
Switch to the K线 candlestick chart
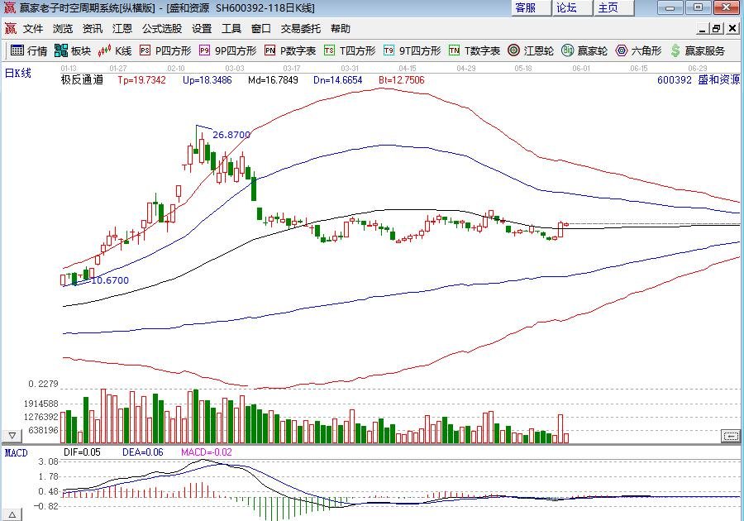click(114, 50)
